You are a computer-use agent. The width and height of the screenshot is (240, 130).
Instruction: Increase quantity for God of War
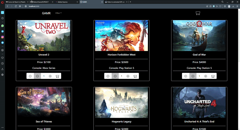tap(206, 76)
